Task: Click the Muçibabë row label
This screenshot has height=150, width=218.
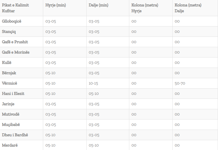Action: tap(11, 125)
